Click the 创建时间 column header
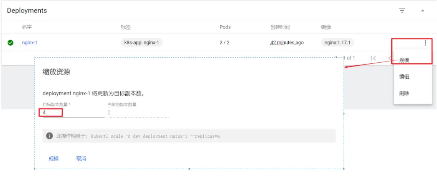The height and width of the screenshot is (176, 437). (280, 27)
